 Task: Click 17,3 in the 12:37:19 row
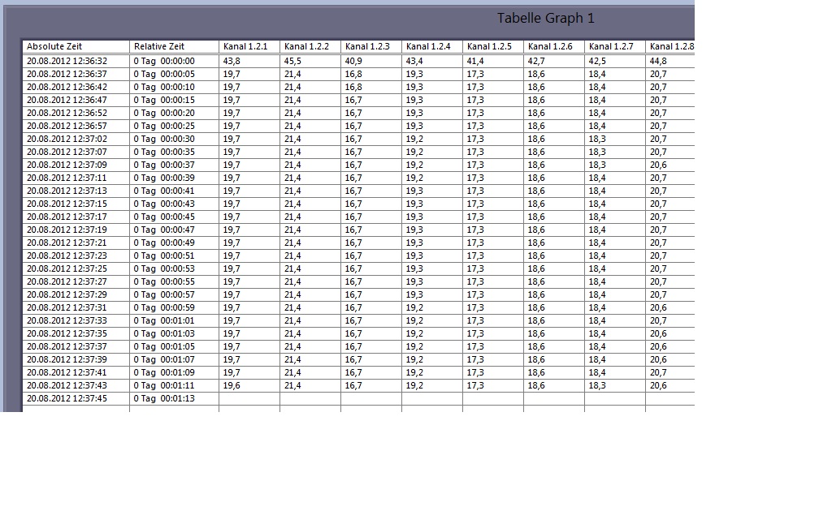tap(493, 230)
